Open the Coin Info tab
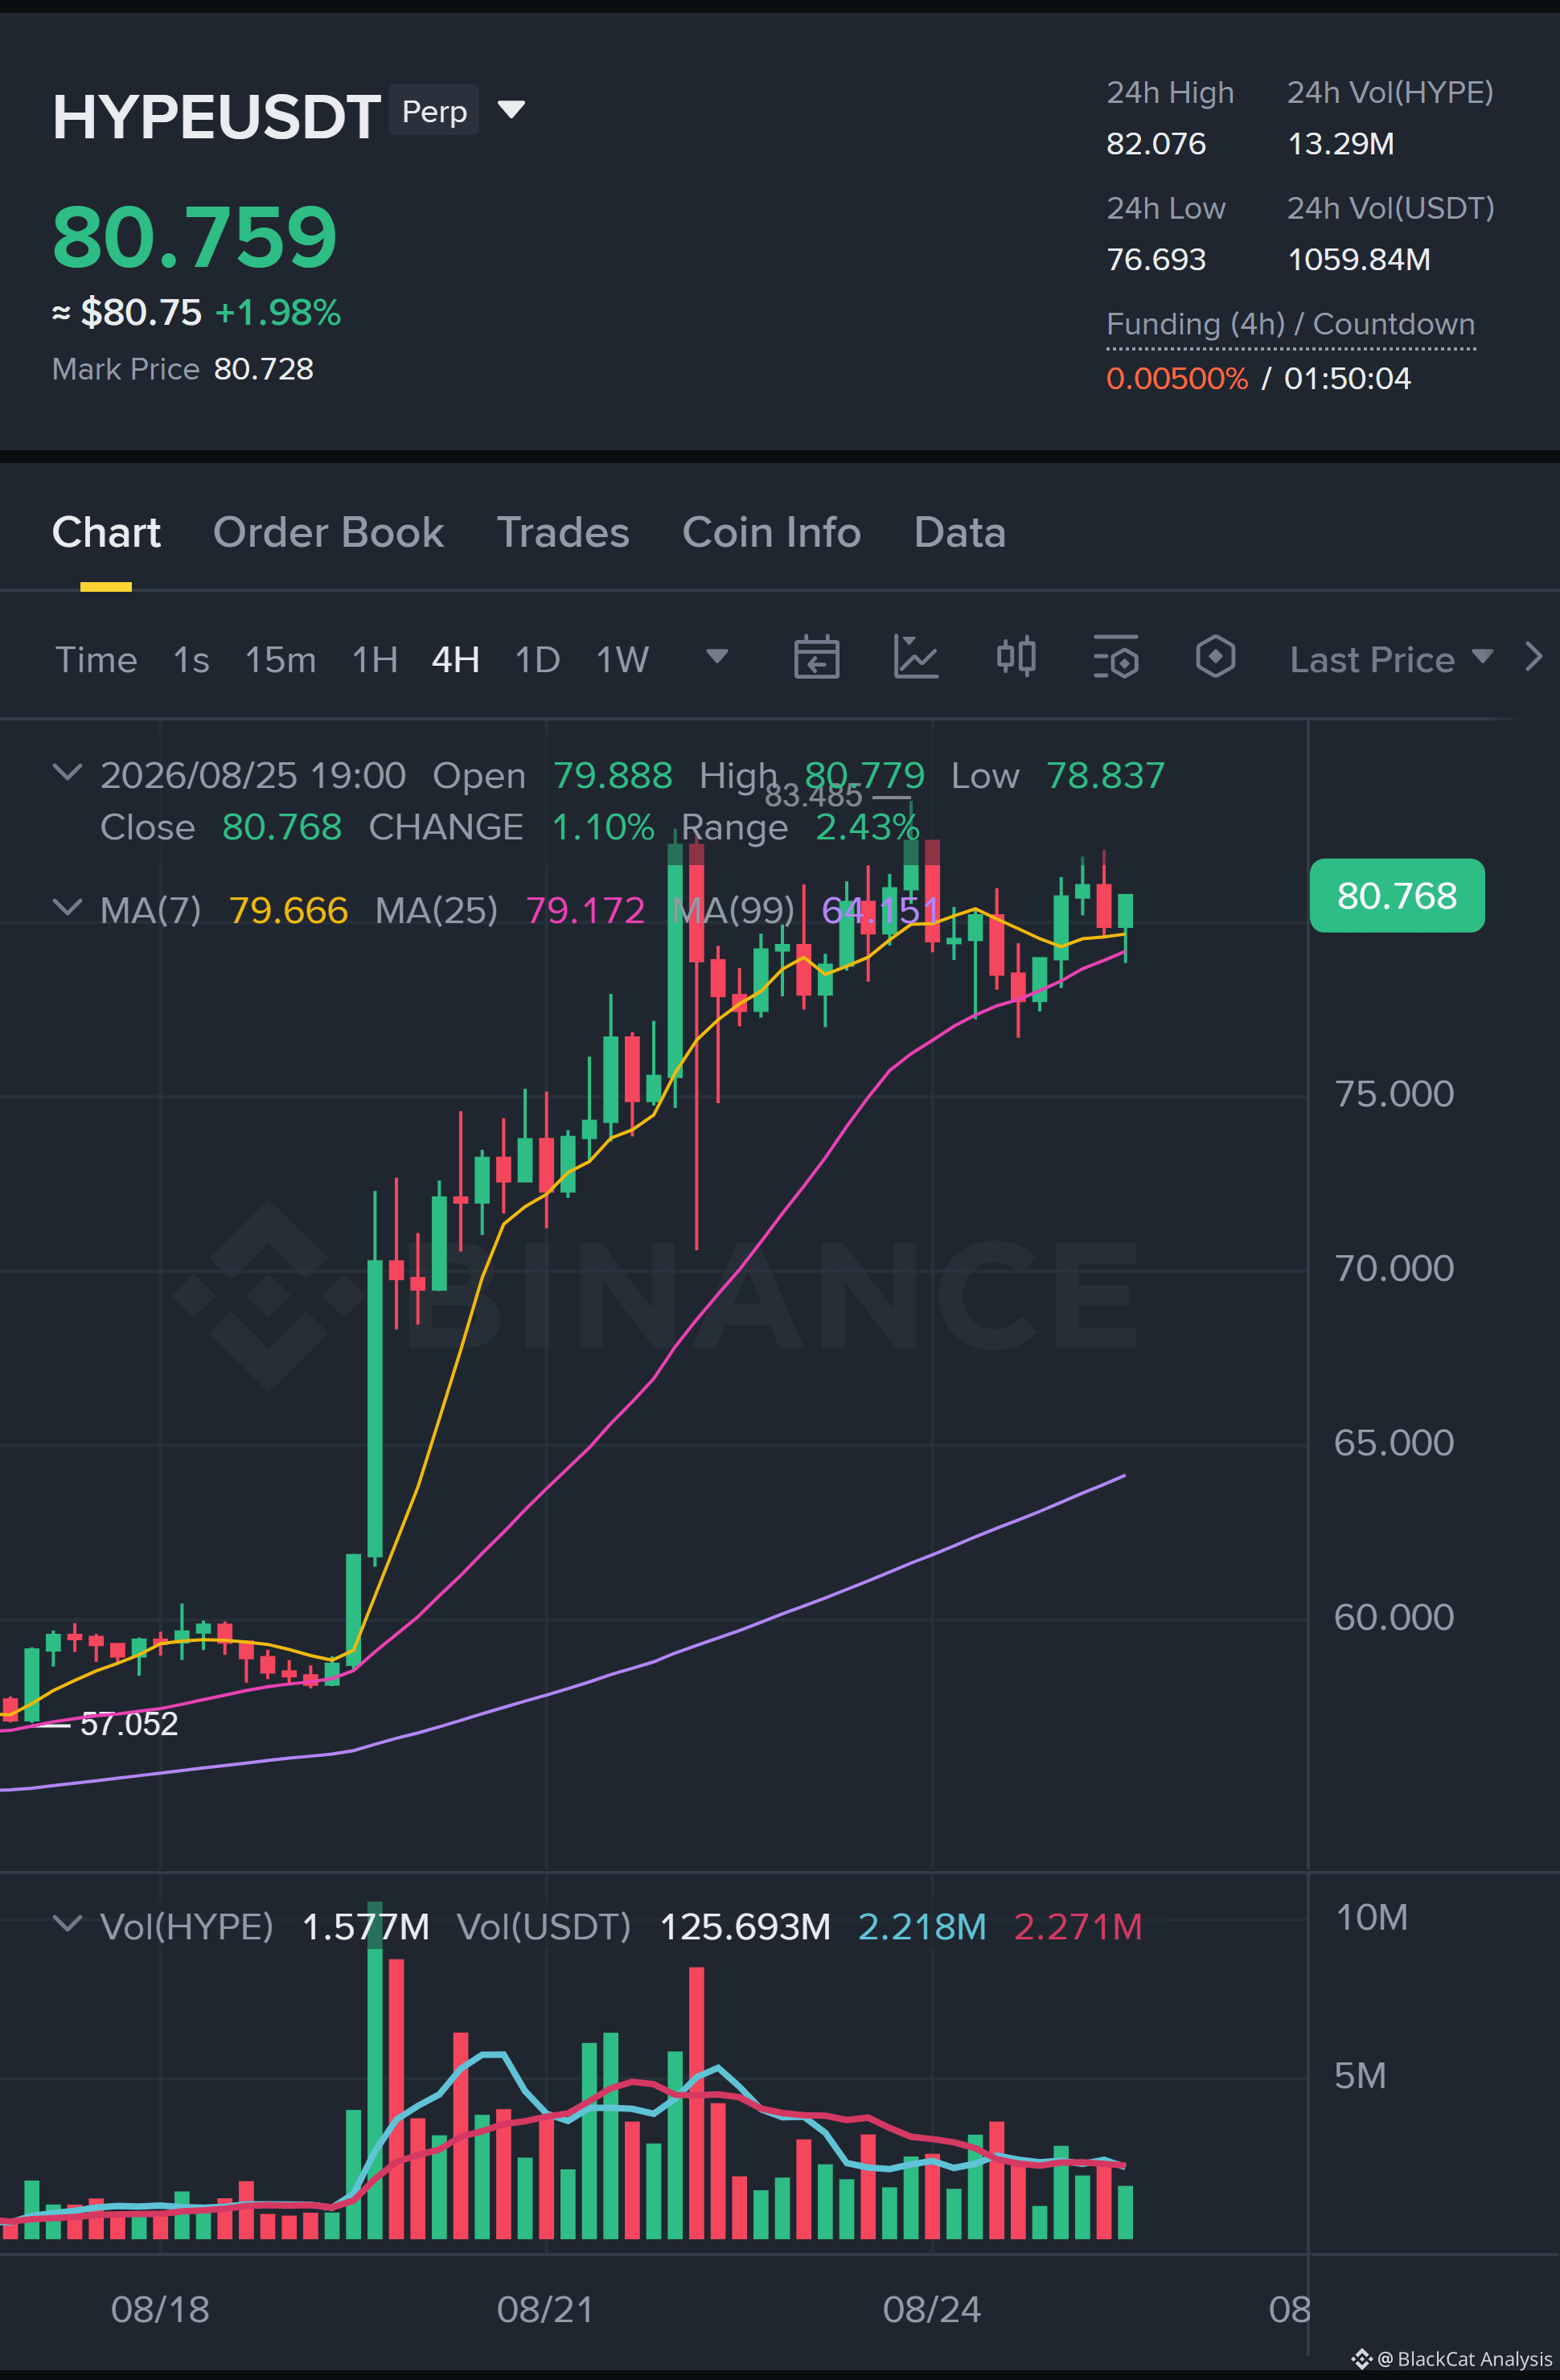Screen dimensions: 1560x2380 [771, 532]
